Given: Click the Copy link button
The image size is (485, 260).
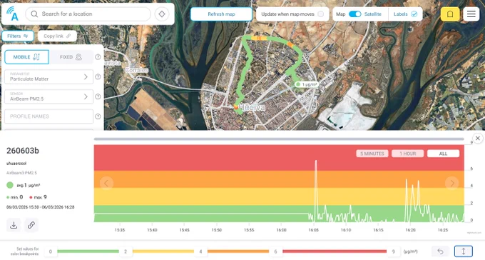Looking at the screenshot, I should pyautogui.click(x=57, y=36).
